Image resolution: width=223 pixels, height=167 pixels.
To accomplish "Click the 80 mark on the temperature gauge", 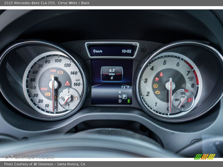I will click(177, 100).
